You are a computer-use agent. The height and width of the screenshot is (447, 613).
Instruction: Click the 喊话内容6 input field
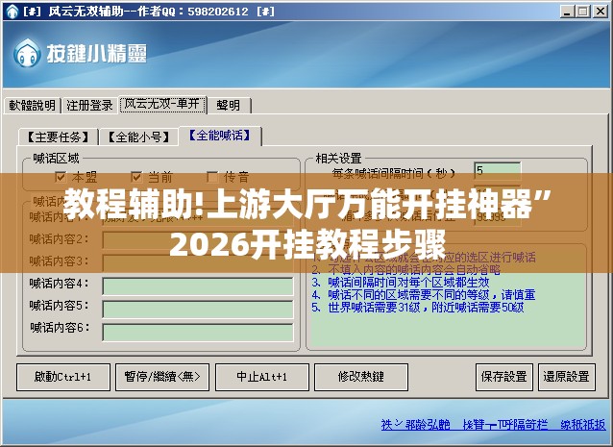coord(198,333)
